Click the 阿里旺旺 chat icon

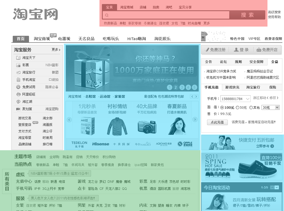[x=18, y=94]
